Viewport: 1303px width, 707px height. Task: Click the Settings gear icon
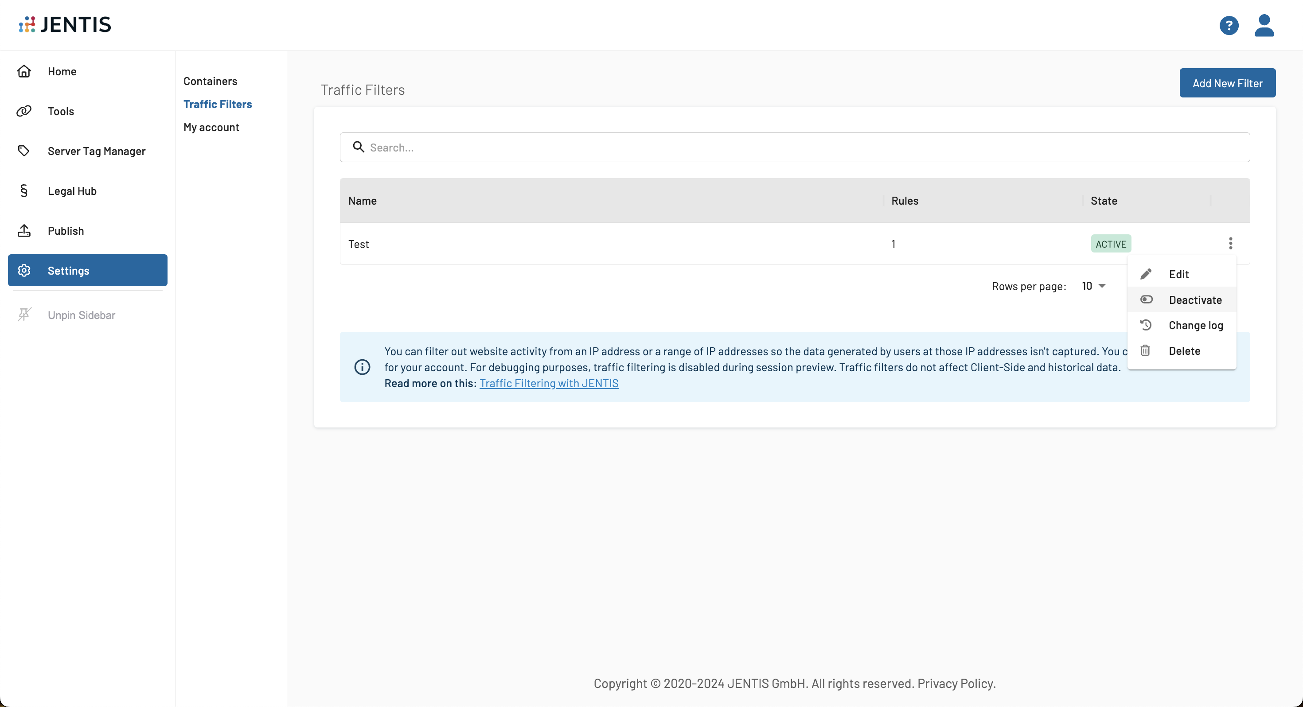tap(24, 271)
